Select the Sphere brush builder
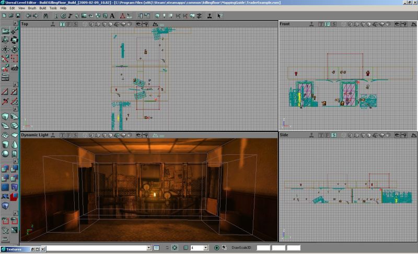This screenshot has width=418, height=254. (x=5, y=154)
